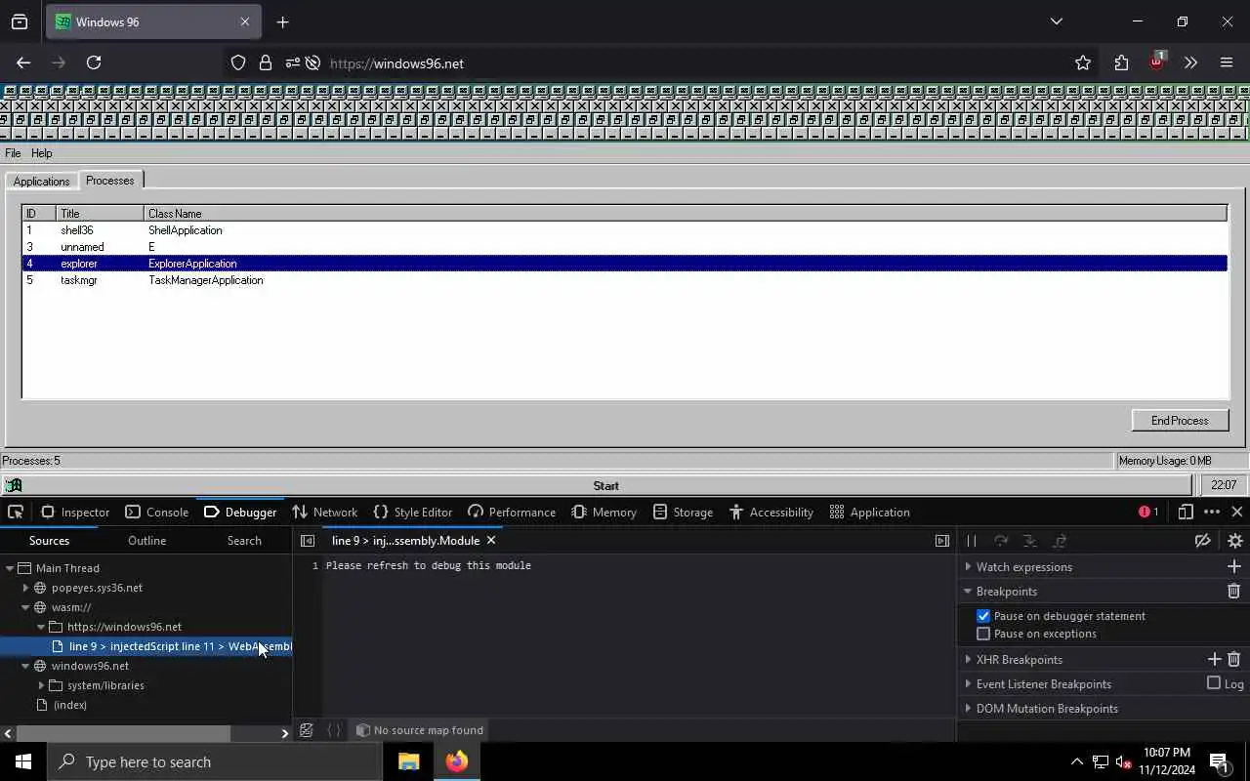This screenshot has height=781, width=1250.
Task: Open debugger settings gear icon
Action: (x=1235, y=540)
